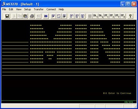Click the window resize grip in the status bar

(x=135, y=106)
